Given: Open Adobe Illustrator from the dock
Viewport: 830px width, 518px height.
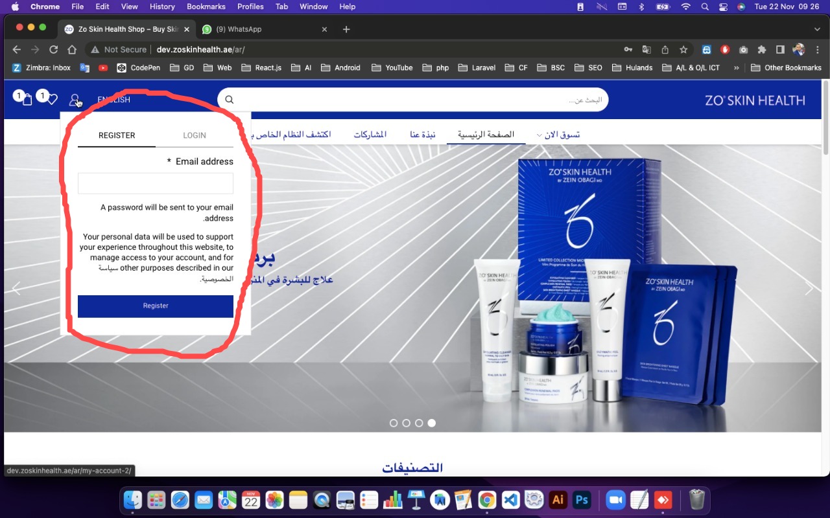Looking at the screenshot, I should click(x=558, y=500).
